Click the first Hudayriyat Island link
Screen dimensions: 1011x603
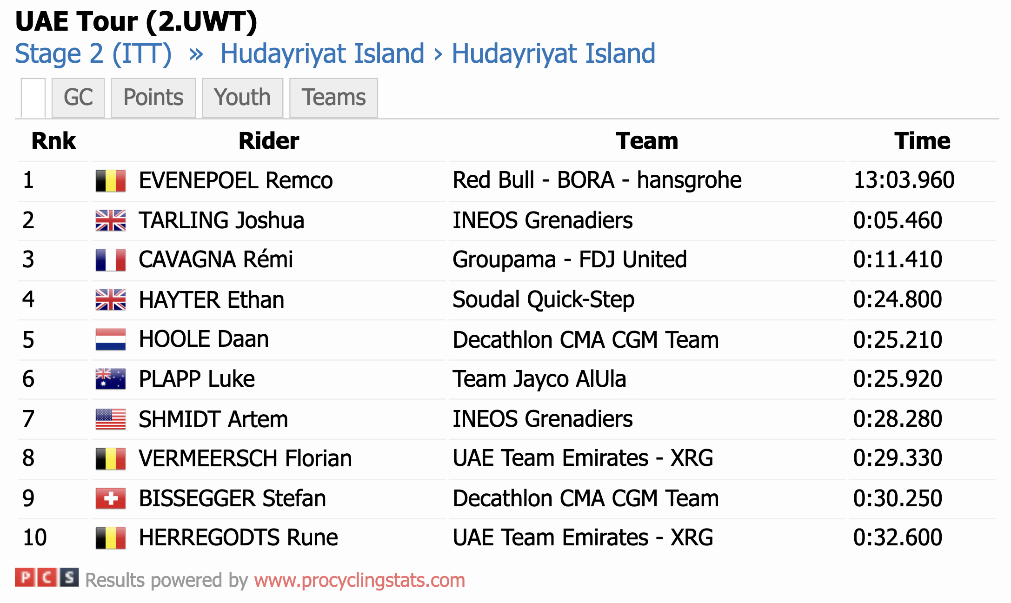(322, 53)
